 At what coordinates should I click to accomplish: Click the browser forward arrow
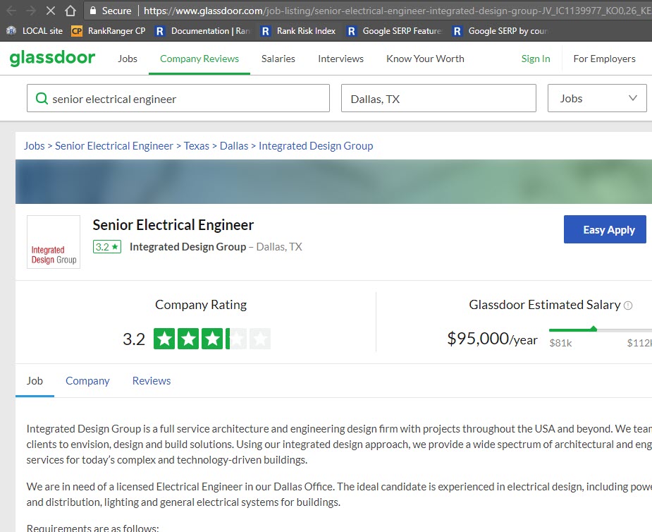[31, 11]
